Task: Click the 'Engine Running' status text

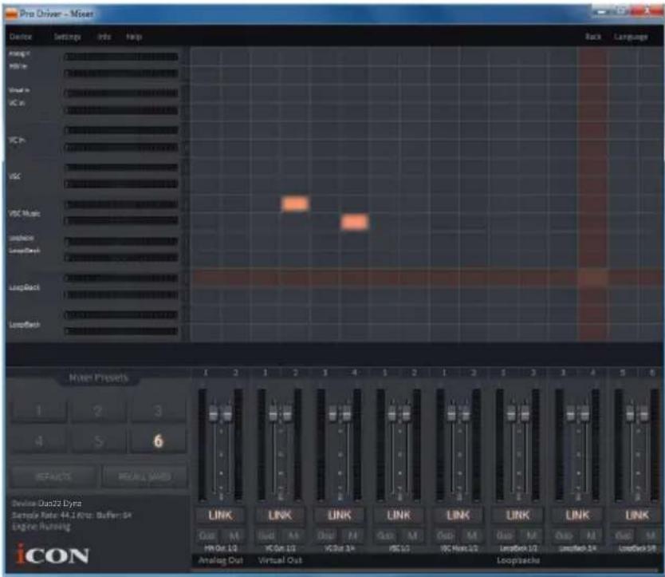Action: click(x=41, y=527)
